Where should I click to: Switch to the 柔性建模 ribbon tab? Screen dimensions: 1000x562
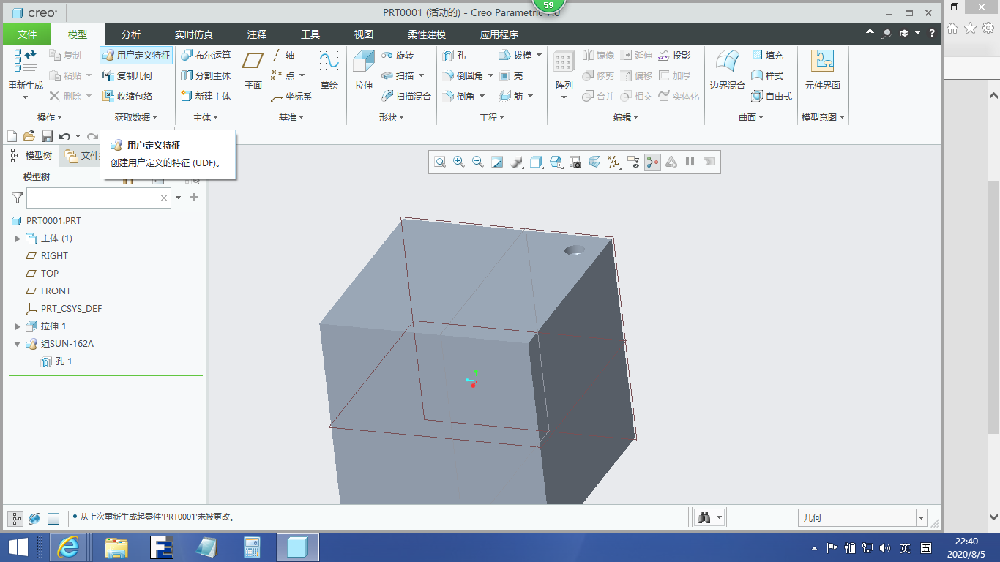(x=427, y=34)
